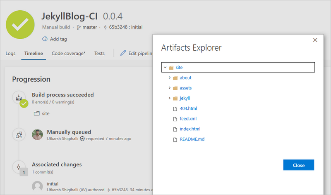This screenshot has height=195, width=331.
Task: Select the site root tree row
Action: (x=238, y=67)
